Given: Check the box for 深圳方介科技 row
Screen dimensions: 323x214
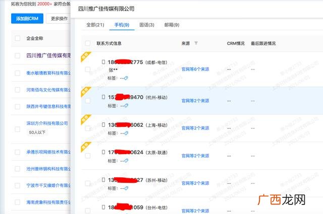Looking at the screenshot, I should point(18,129).
